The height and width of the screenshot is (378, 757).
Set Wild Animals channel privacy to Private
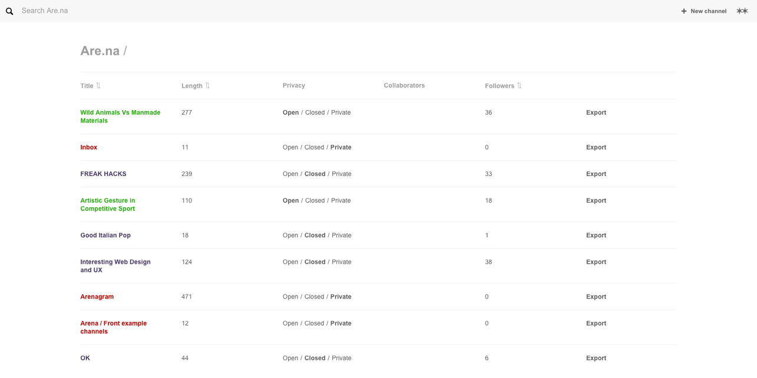coord(341,112)
